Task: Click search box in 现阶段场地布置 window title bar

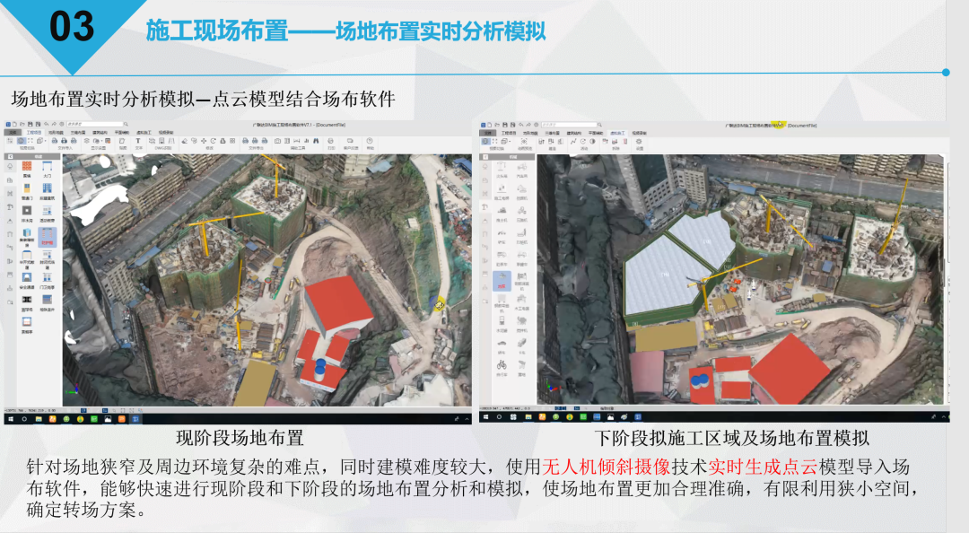Action: coord(95,125)
